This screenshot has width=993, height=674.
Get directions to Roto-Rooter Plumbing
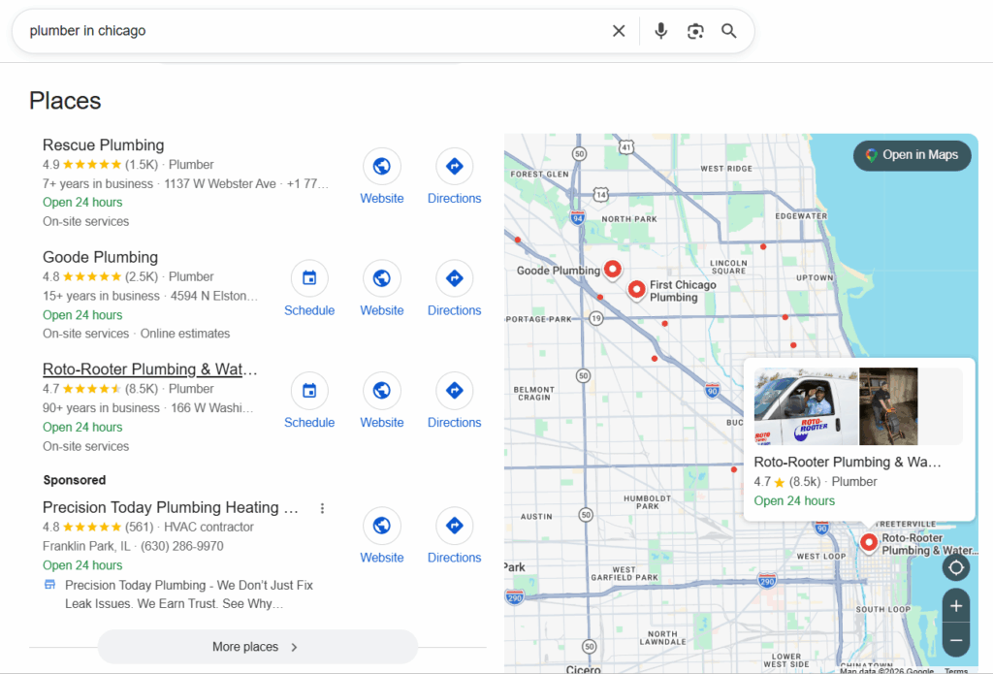point(454,391)
